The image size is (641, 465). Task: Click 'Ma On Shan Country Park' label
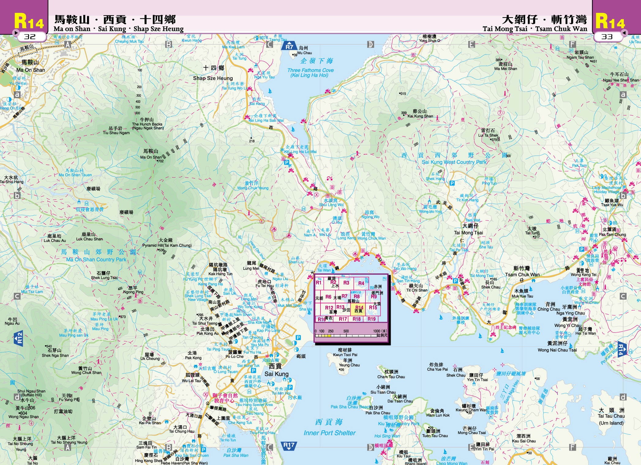pos(96,259)
